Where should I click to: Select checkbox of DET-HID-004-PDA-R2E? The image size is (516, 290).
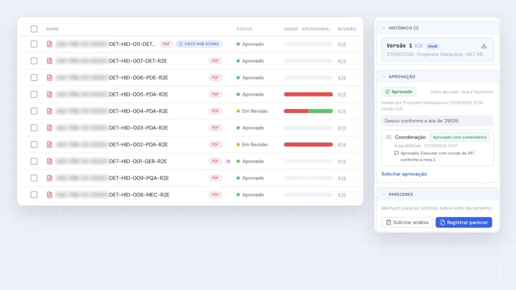coord(34,111)
